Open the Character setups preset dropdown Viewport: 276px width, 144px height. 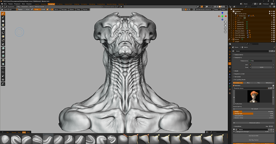[250, 88]
